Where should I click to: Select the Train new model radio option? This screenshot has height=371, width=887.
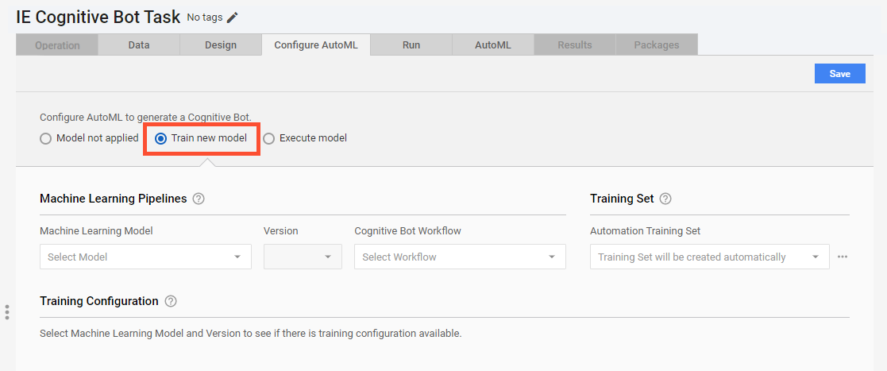tap(202, 138)
